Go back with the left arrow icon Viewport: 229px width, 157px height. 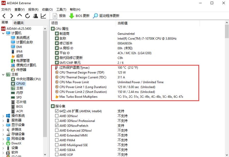click(x=4, y=16)
